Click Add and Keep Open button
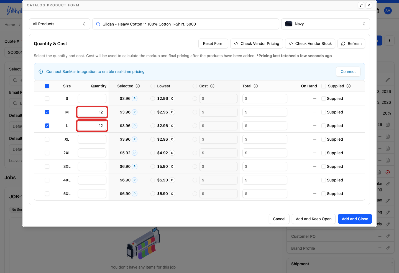399x273 pixels. pos(314,219)
